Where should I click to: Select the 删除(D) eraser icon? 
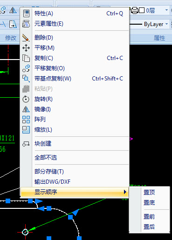26,38
